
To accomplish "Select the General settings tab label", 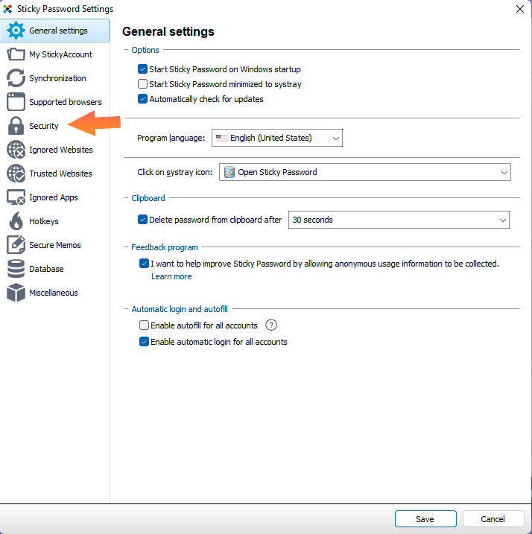I will (58, 31).
